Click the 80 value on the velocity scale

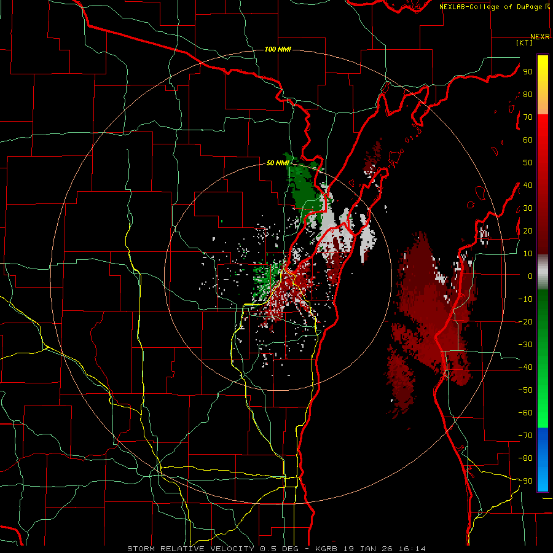[x=528, y=94]
